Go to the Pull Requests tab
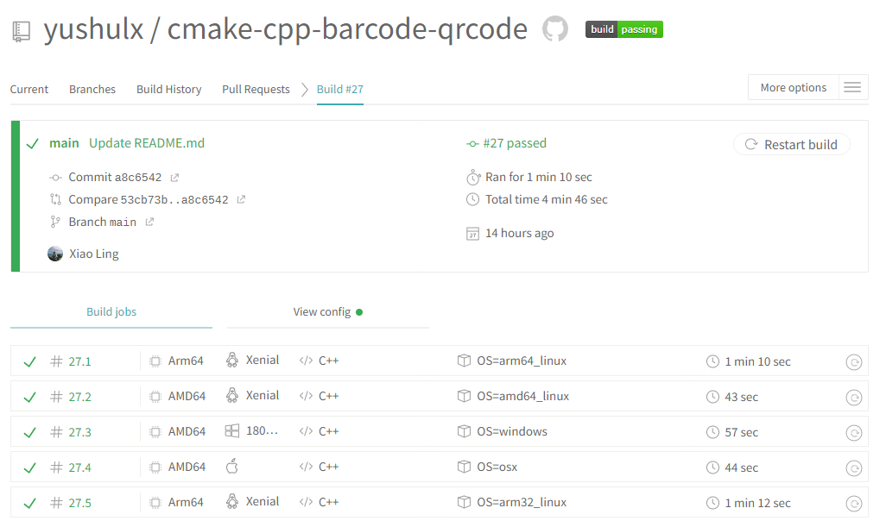Viewport: 886px width, 527px height. coord(256,89)
